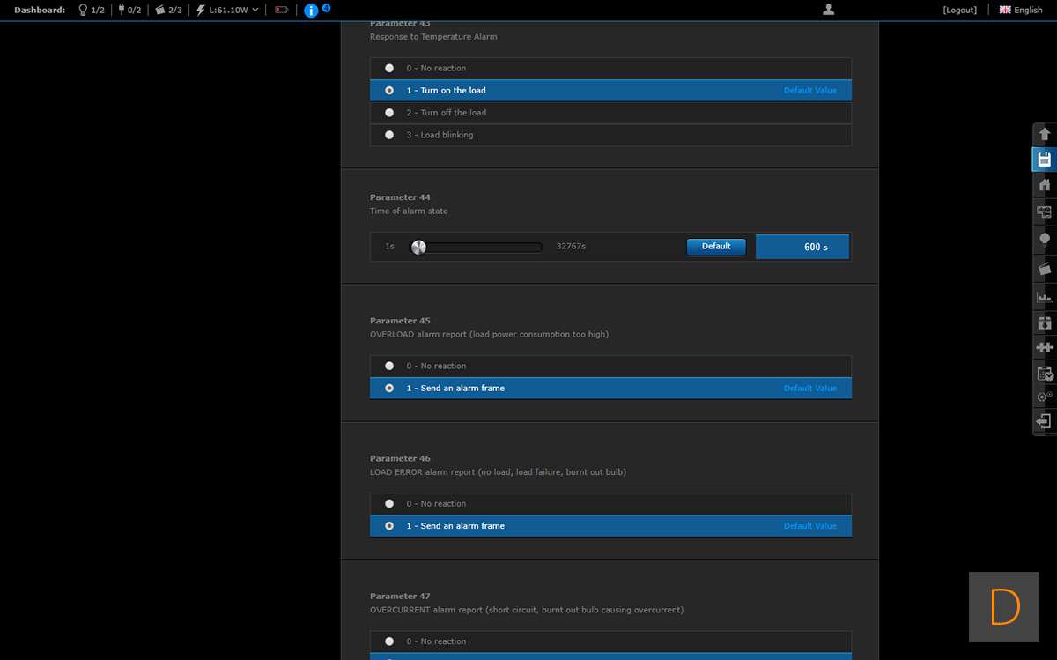Choose '0 - No reaction' for Parameter 45
The height and width of the screenshot is (660, 1057).
coord(389,366)
